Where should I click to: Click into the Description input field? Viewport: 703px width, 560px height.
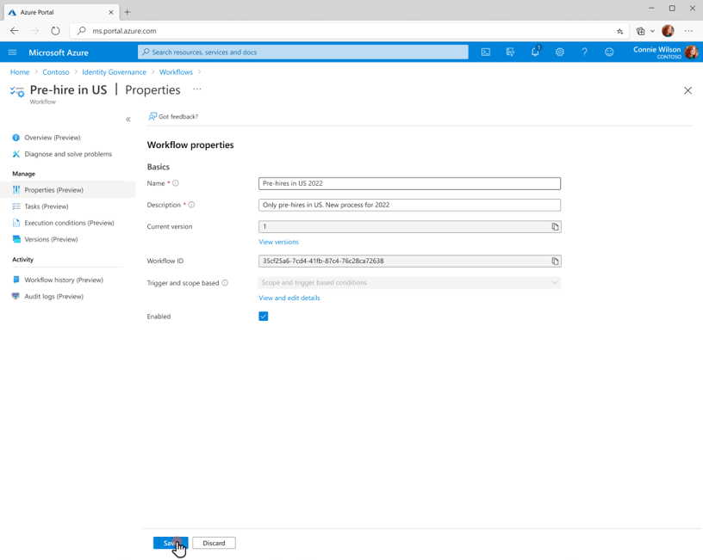(x=409, y=205)
